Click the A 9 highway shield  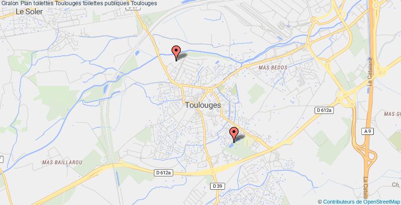368,132
